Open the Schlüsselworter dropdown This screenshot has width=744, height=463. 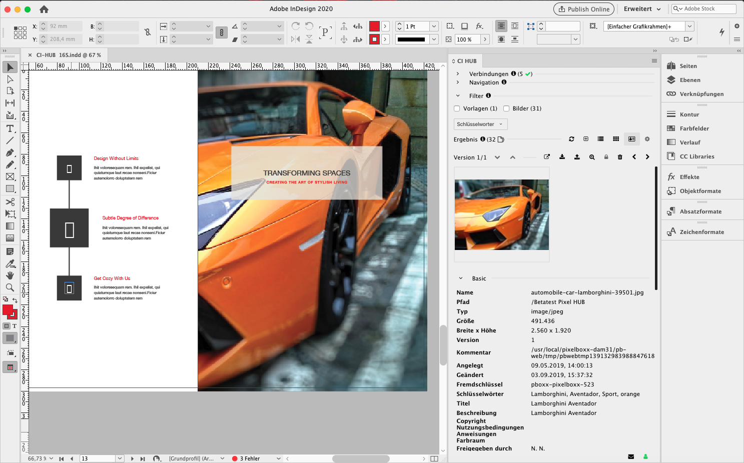click(480, 124)
